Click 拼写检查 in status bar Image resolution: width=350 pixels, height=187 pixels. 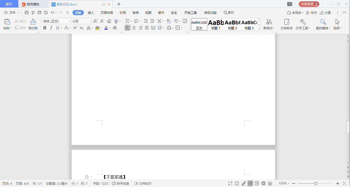coord(121,183)
